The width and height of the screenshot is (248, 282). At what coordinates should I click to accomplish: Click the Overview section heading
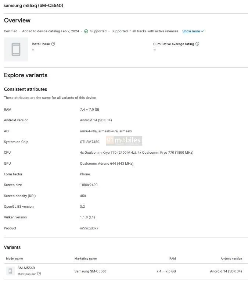click(17, 20)
